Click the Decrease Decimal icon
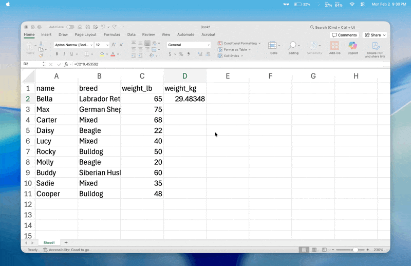 coord(208,54)
